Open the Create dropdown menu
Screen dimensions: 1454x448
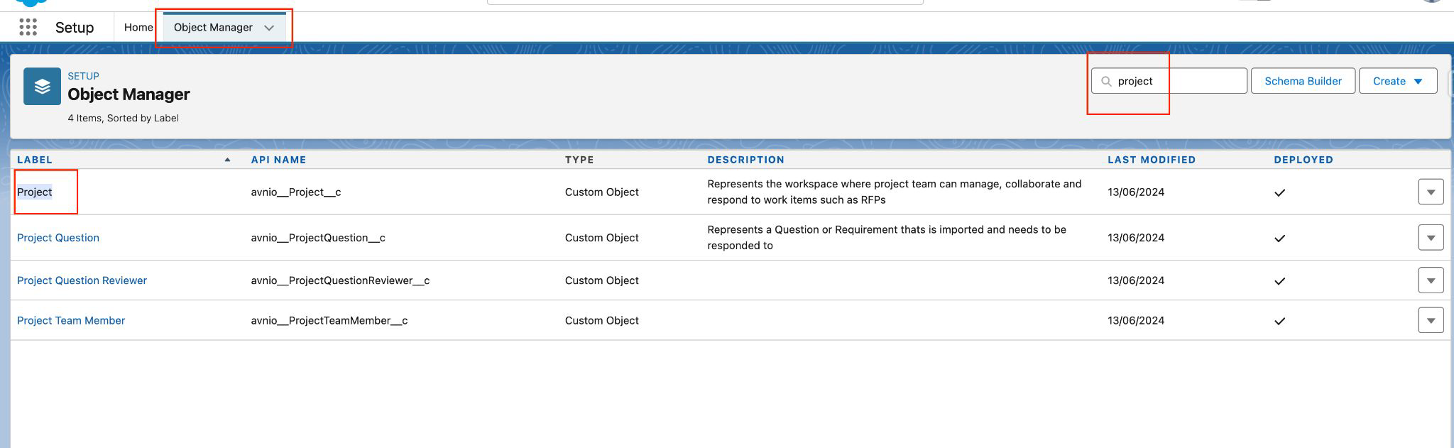(x=1397, y=81)
